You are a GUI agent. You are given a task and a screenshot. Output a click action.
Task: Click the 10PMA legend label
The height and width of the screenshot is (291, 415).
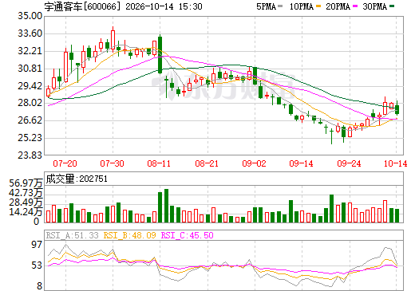(x=301, y=6)
